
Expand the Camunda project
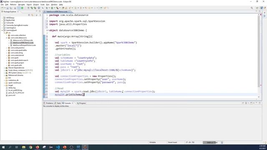(x=2, y=22)
